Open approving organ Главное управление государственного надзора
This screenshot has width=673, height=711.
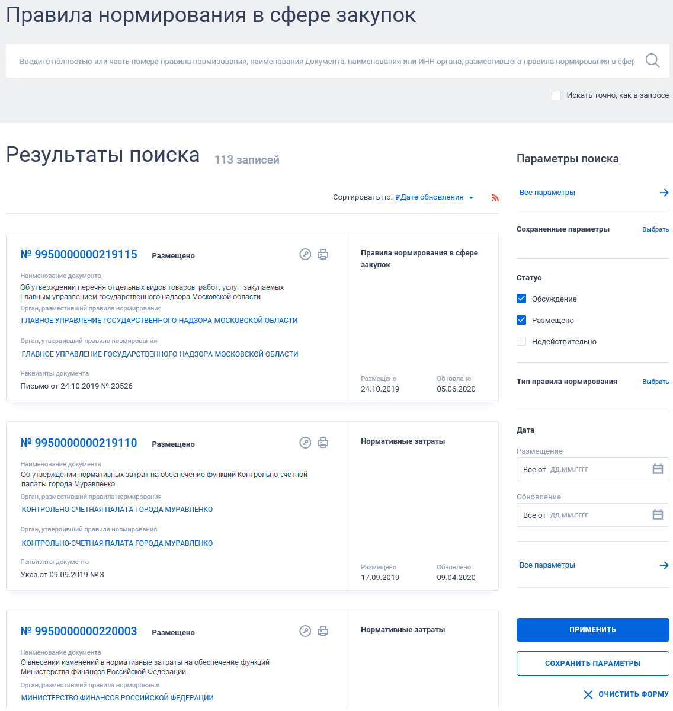[160, 354]
